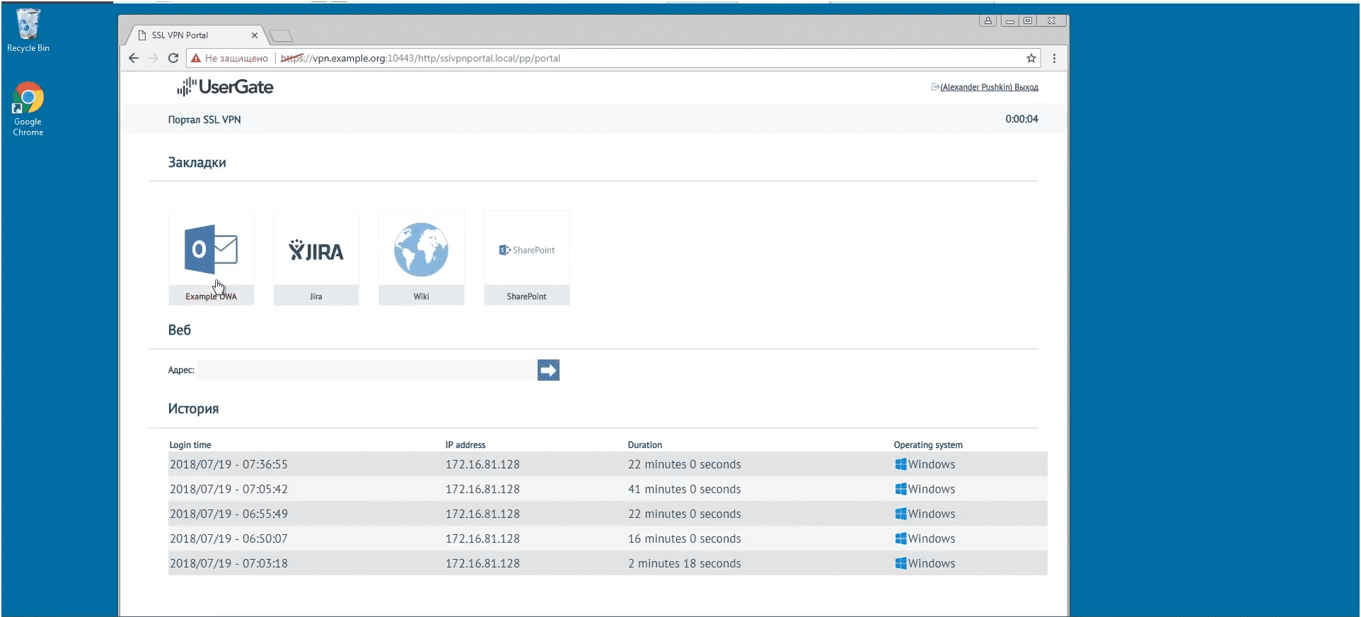This screenshot has width=1361, height=617.
Task: Click the Закладки section heading
Action: pos(197,162)
